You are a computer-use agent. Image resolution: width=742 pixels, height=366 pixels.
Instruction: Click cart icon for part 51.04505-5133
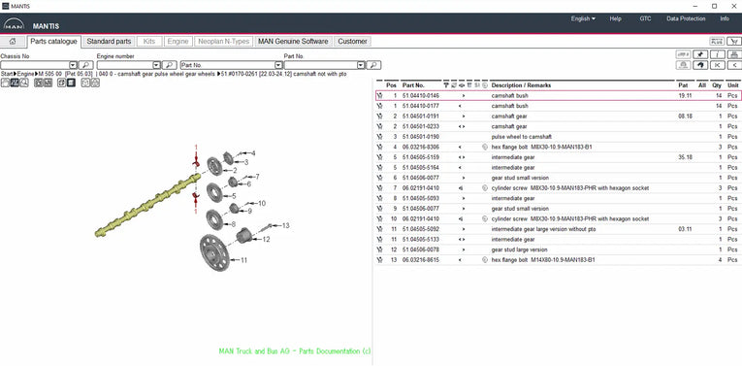click(x=379, y=240)
